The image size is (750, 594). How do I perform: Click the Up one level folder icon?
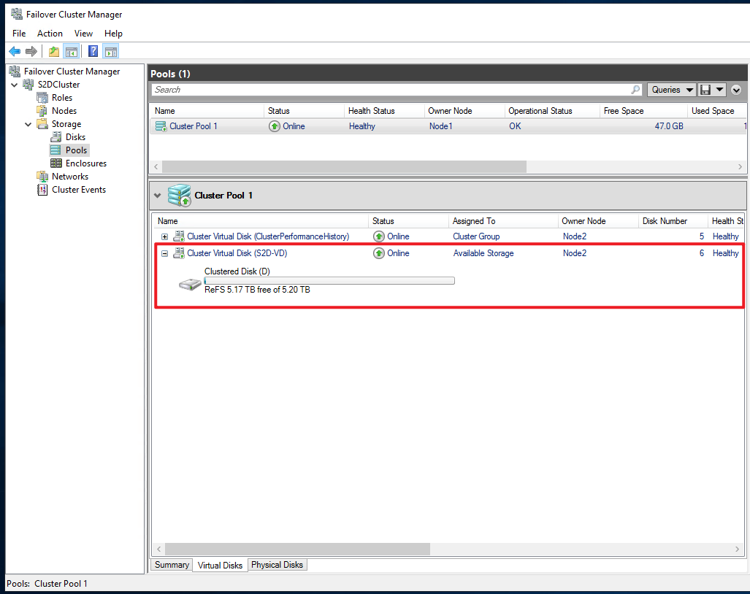(x=54, y=51)
